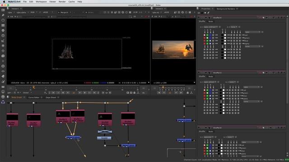Open the Channel nodes toolbar menu
Image resolution: width=289 pixels, height=162 pixels.
(3, 25)
